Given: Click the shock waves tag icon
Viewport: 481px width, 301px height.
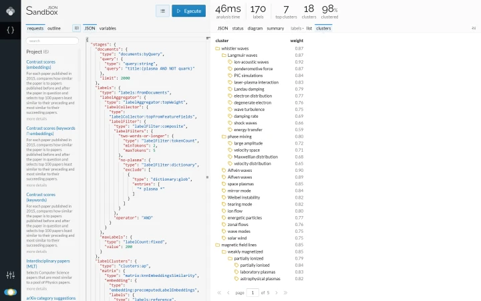Looking at the screenshot, I should (x=230, y=123).
